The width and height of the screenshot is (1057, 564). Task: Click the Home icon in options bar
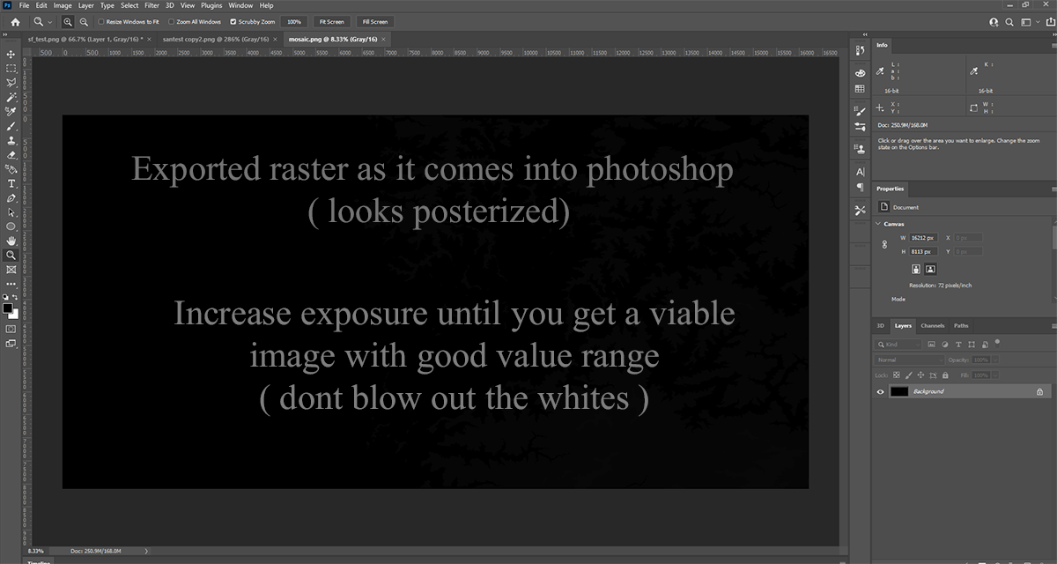coord(15,21)
